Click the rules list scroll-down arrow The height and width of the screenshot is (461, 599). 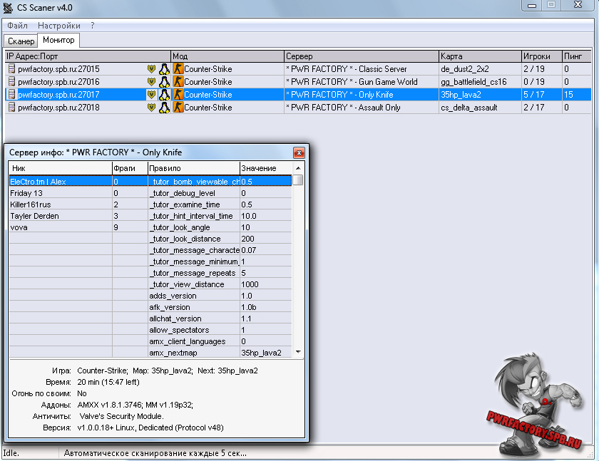click(298, 352)
